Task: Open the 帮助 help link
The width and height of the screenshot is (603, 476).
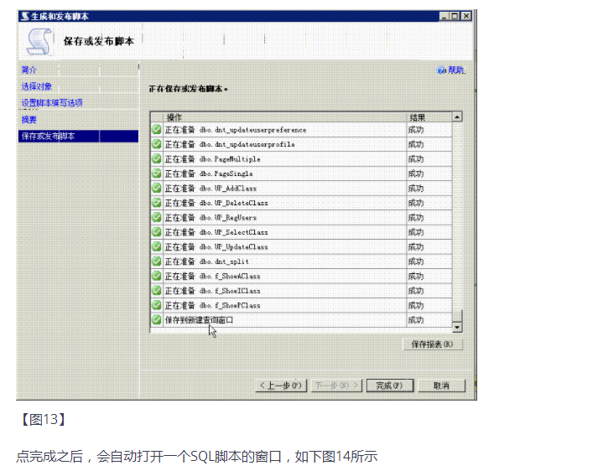Action: (455, 70)
